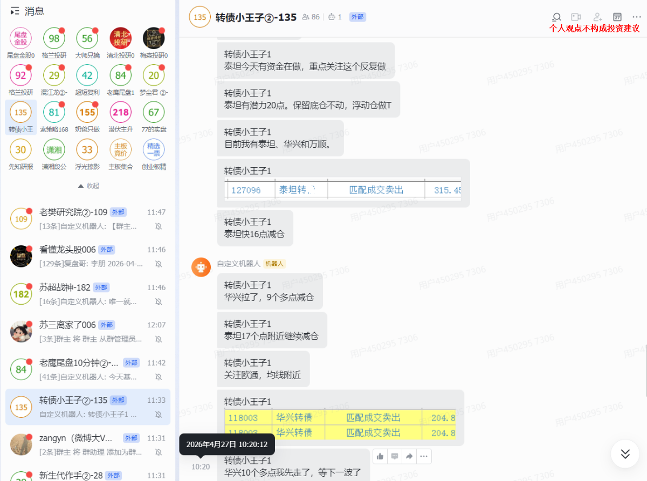Click thumbs-up reaction on hovered message

coord(380,457)
